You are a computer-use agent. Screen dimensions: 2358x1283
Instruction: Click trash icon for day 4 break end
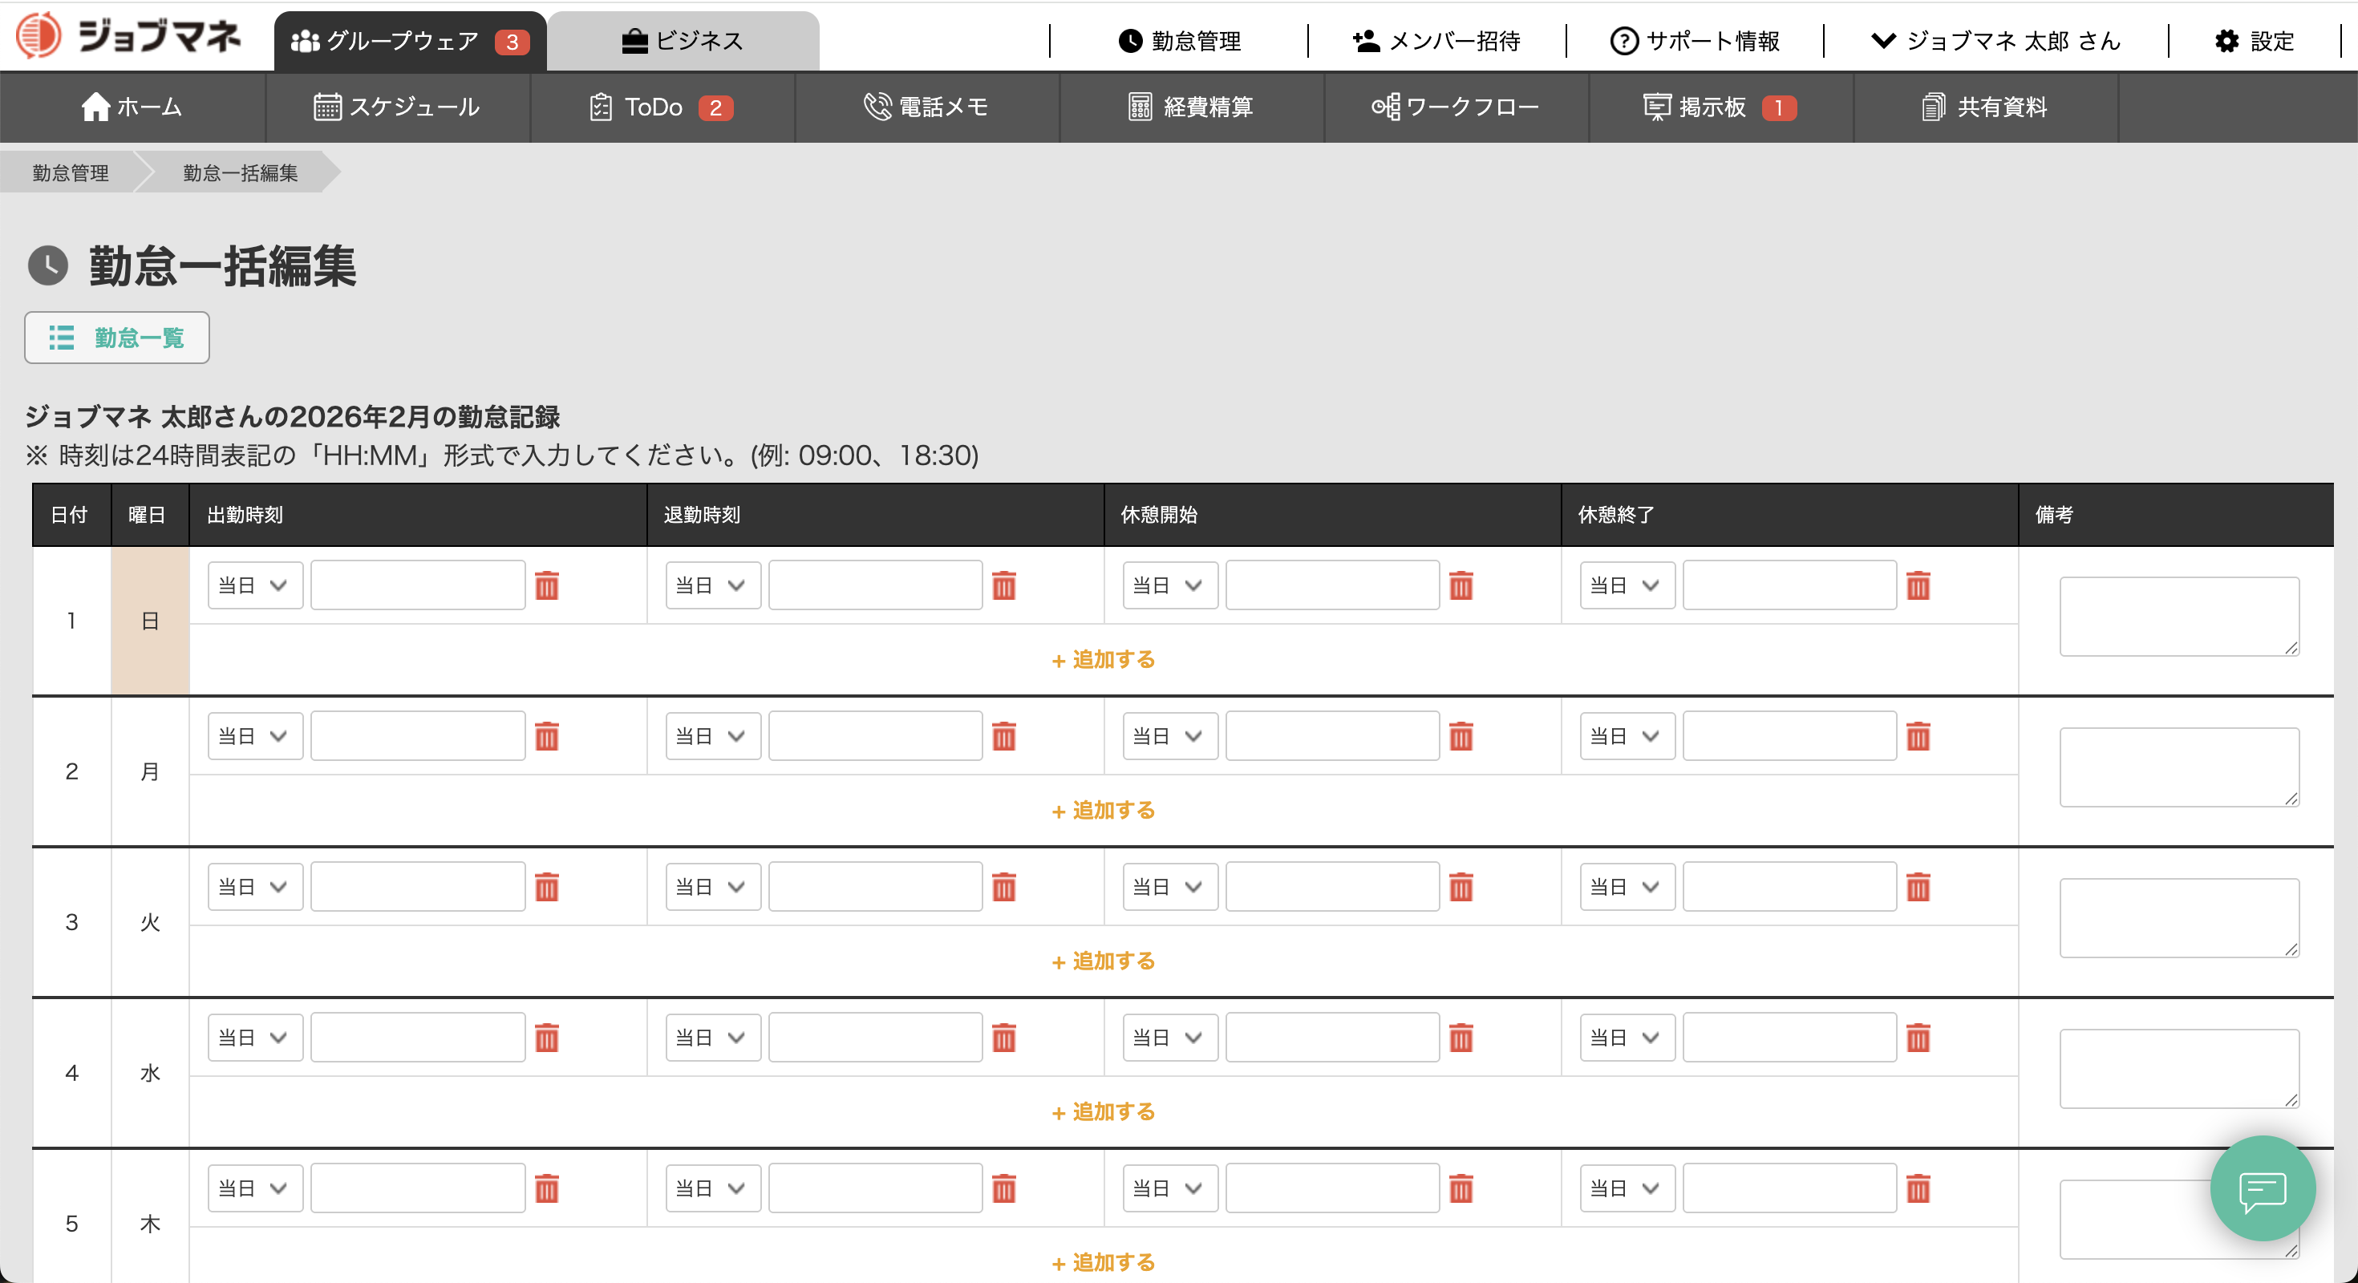[x=1918, y=1038]
